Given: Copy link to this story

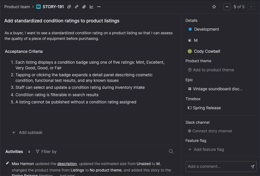Looking at the screenshot, I should coord(77,7).
